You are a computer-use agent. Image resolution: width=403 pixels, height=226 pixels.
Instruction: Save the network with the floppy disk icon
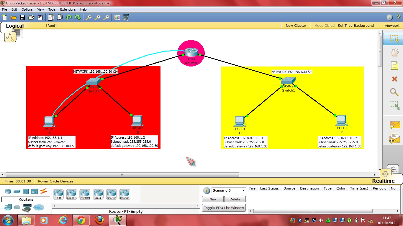click(22, 17)
